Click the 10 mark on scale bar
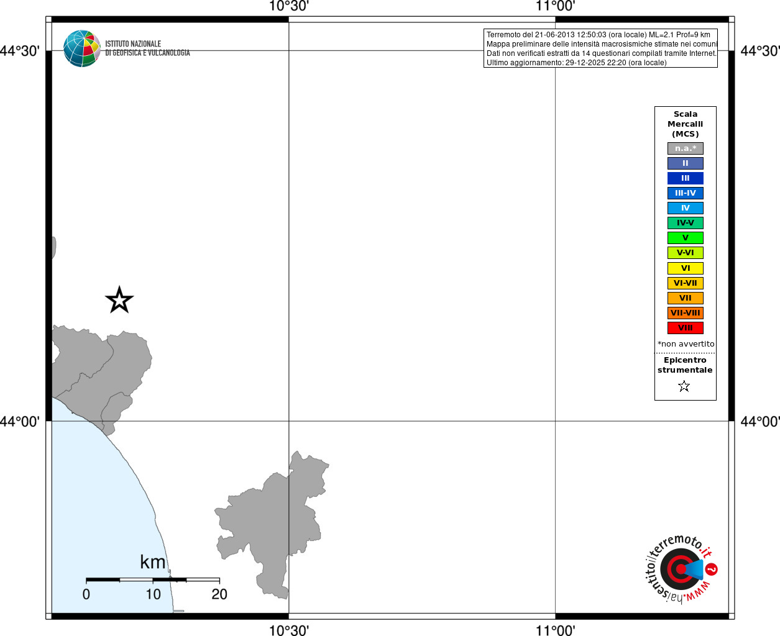Image resolution: width=780 pixels, height=636 pixels. pos(153,594)
